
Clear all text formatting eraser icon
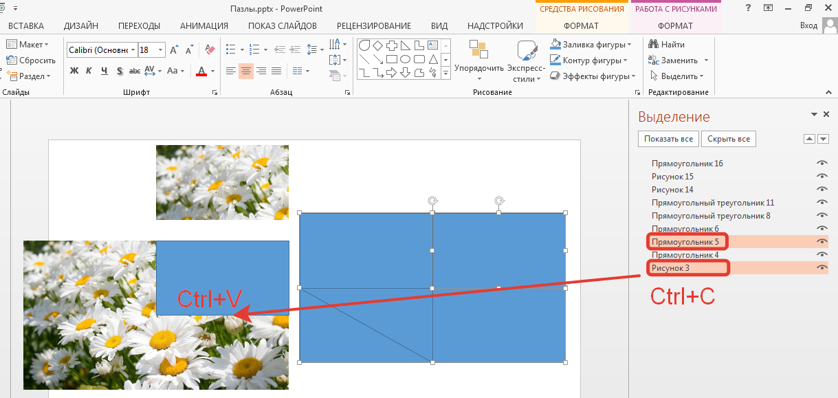(x=210, y=50)
